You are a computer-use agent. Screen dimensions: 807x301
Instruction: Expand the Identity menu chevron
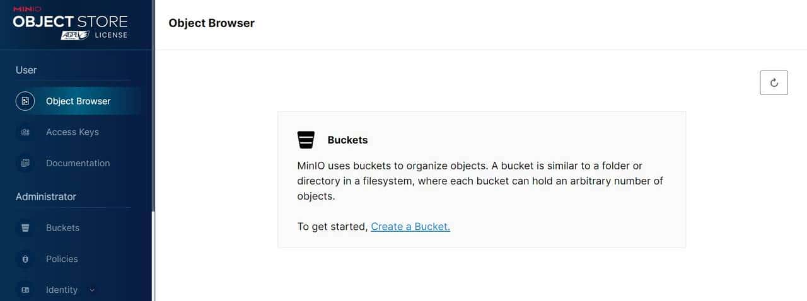(92, 290)
